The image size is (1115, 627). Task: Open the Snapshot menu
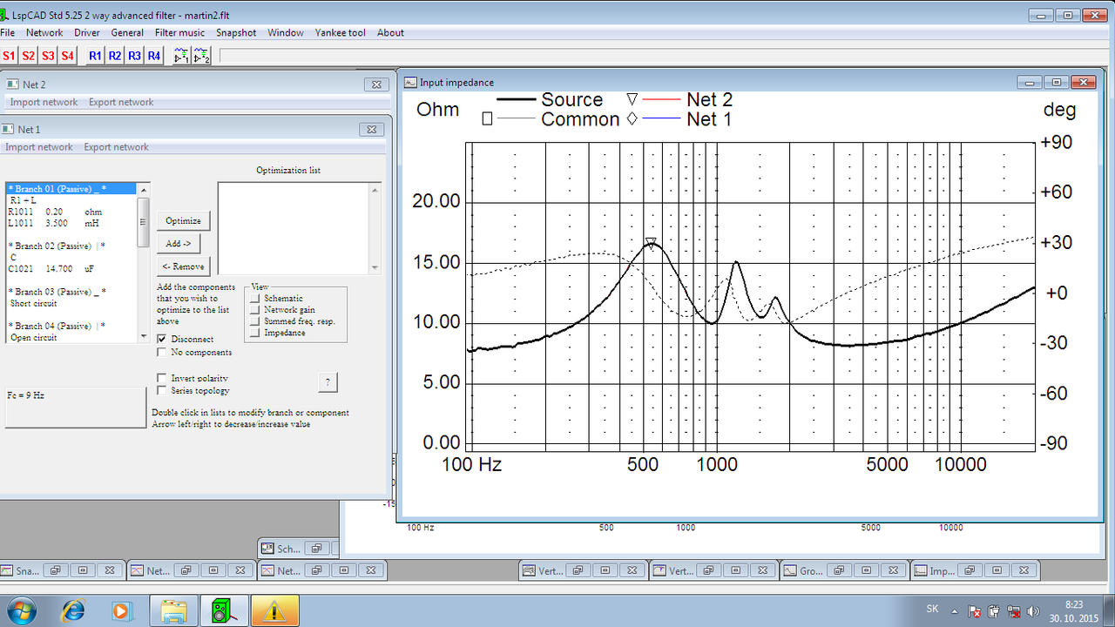236,33
